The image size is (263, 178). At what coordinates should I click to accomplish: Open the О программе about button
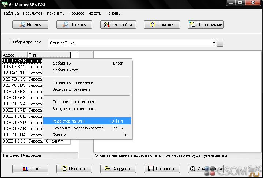206,24
